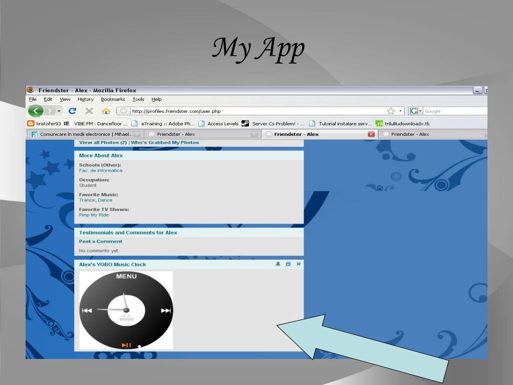Go to Home page via house icon
Viewport: 513px width, 385px height.
coord(106,111)
